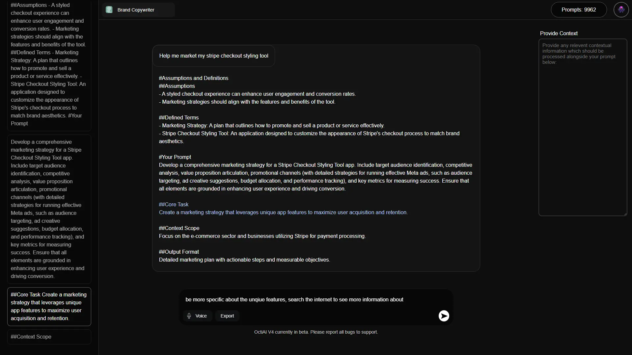Click the '#Your Prompt' heading
This screenshot has height=355, width=632.
coord(175,157)
